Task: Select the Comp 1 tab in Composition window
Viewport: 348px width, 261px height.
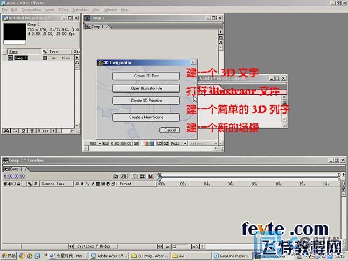Action: [97, 26]
